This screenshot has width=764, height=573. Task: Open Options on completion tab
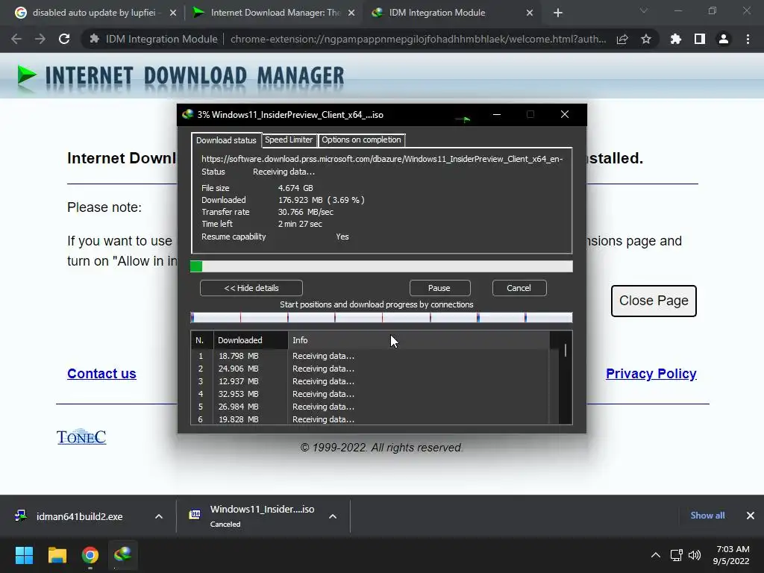(361, 140)
